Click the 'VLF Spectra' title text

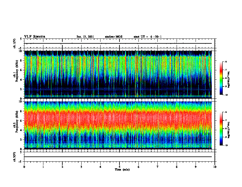[35, 37]
